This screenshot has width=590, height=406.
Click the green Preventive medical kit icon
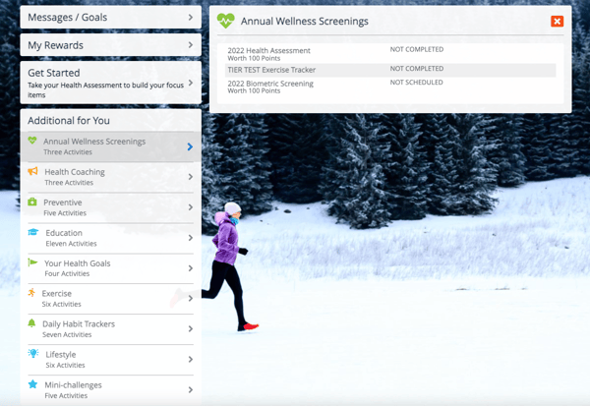click(x=32, y=202)
